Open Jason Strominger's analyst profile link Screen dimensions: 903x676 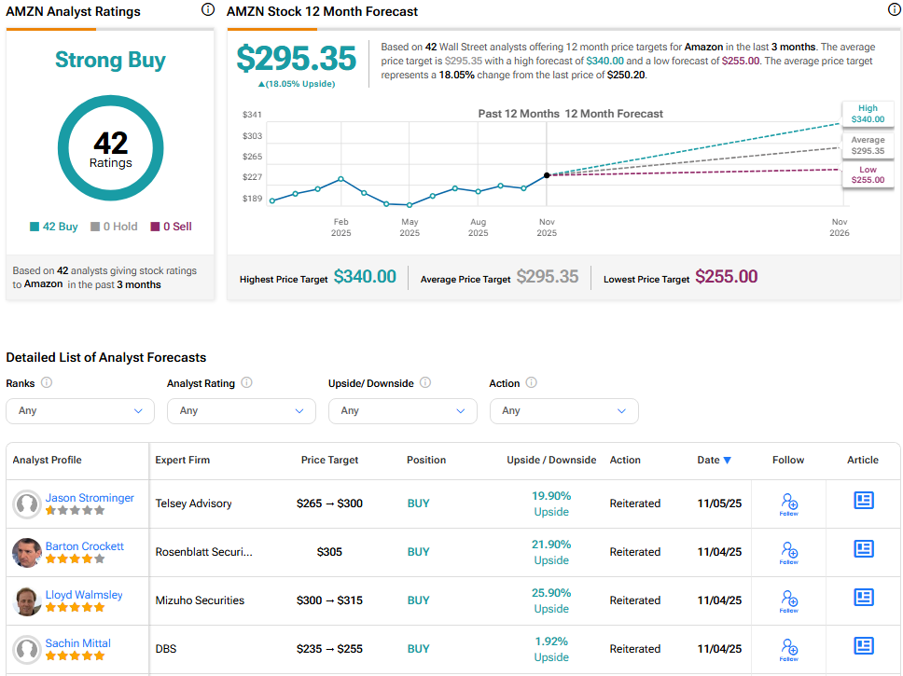[x=90, y=498]
